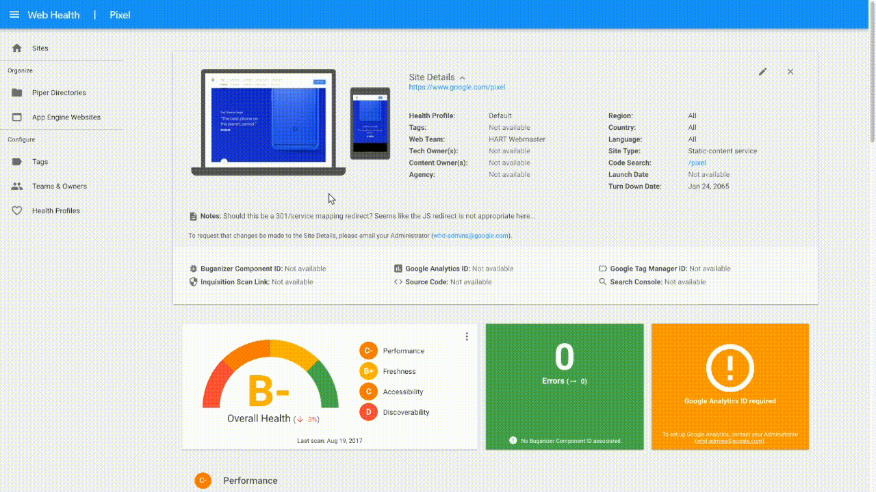The image size is (876, 492).
Task: Click the Health Profiles heart icon
Action: [17, 210]
